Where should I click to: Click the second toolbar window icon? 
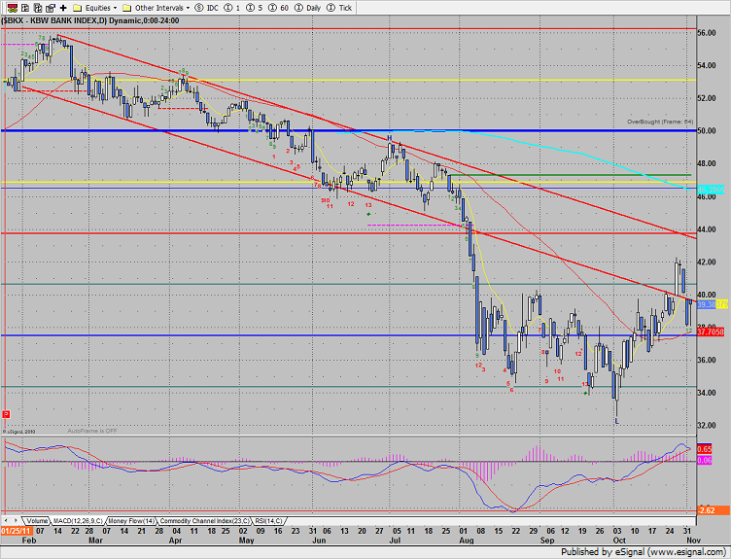click(25, 8)
